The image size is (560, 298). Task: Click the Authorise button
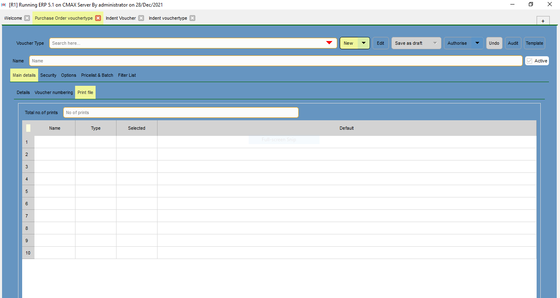(457, 43)
